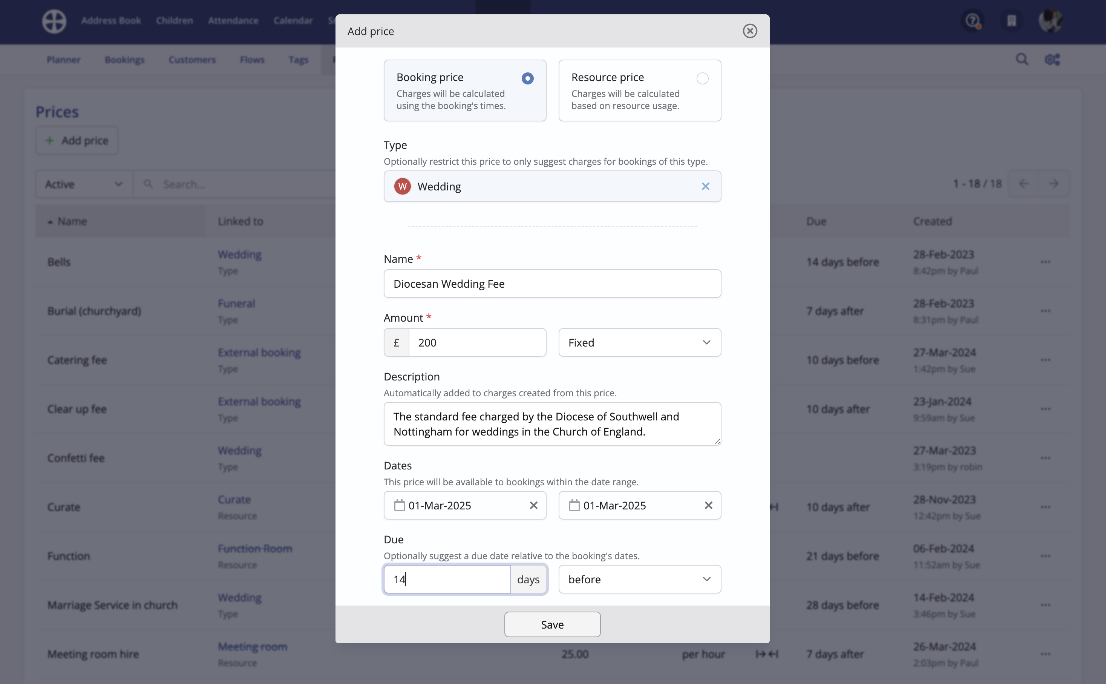This screenshot has height=684, width=1106.
Task: Save the new price
Action: [x=552, y=624]
